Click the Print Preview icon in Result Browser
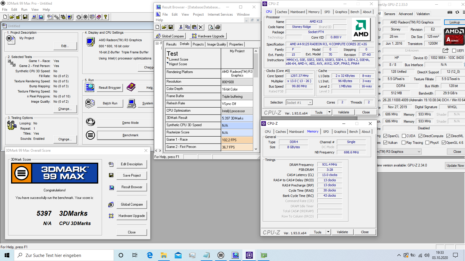Viewport: 465px width, 261px height. click(211, 27)
